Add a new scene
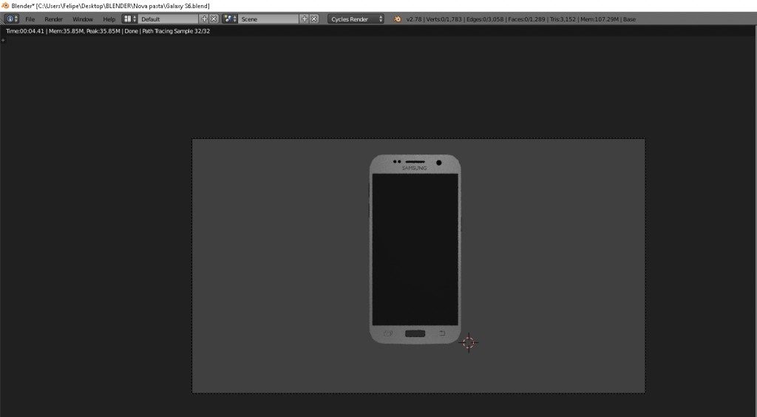This screenshot has width=757, height=417. pyautogui.click(x=305, y=18)
